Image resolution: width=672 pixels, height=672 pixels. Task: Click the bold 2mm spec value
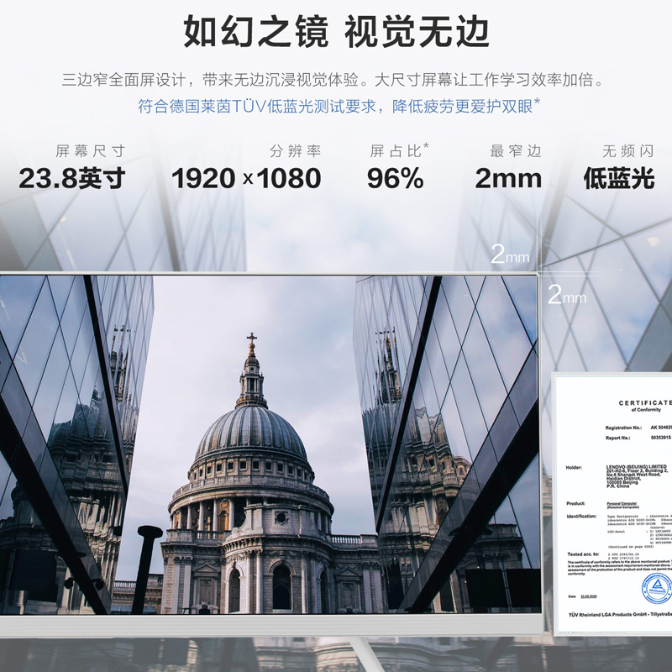pos(508,178)
